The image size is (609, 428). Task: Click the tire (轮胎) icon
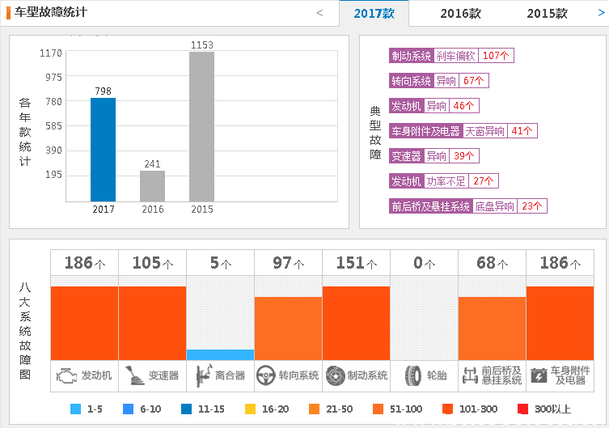(413, 375)
